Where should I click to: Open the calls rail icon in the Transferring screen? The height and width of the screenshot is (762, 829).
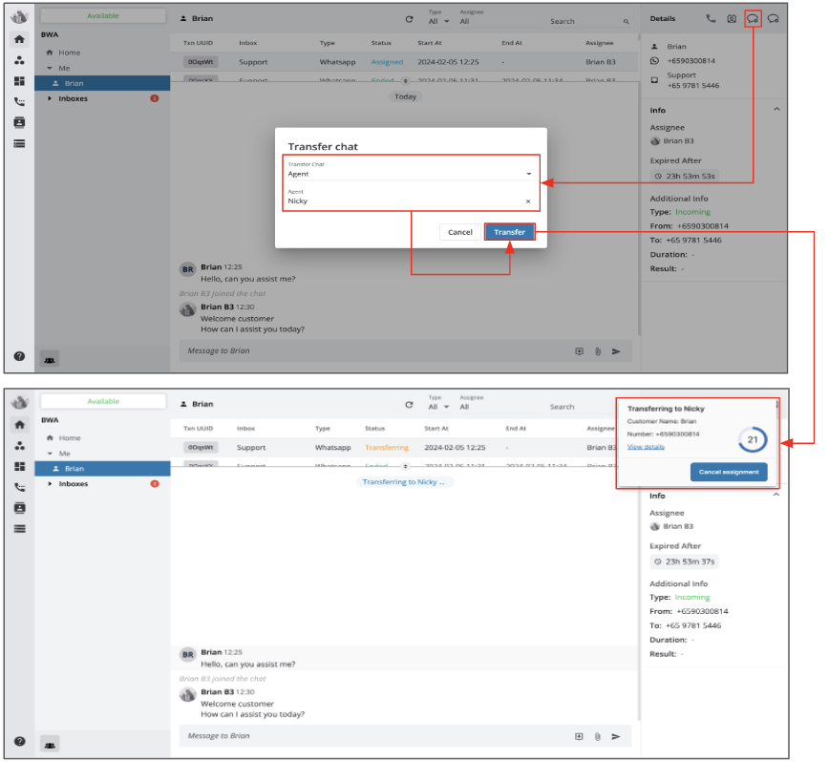click(19, 487)
